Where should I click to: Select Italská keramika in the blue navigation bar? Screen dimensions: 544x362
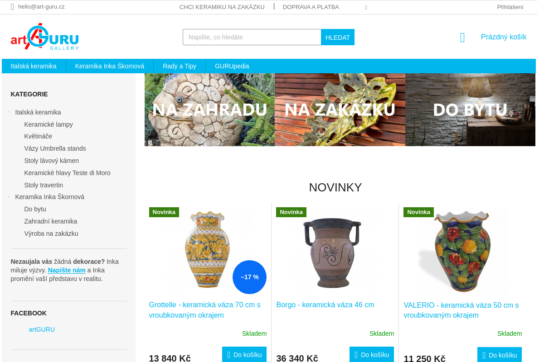34,66
